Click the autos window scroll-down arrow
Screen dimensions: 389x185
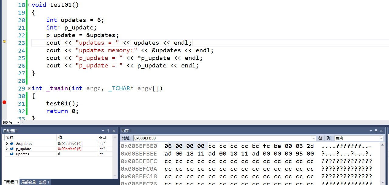point(115,176)
